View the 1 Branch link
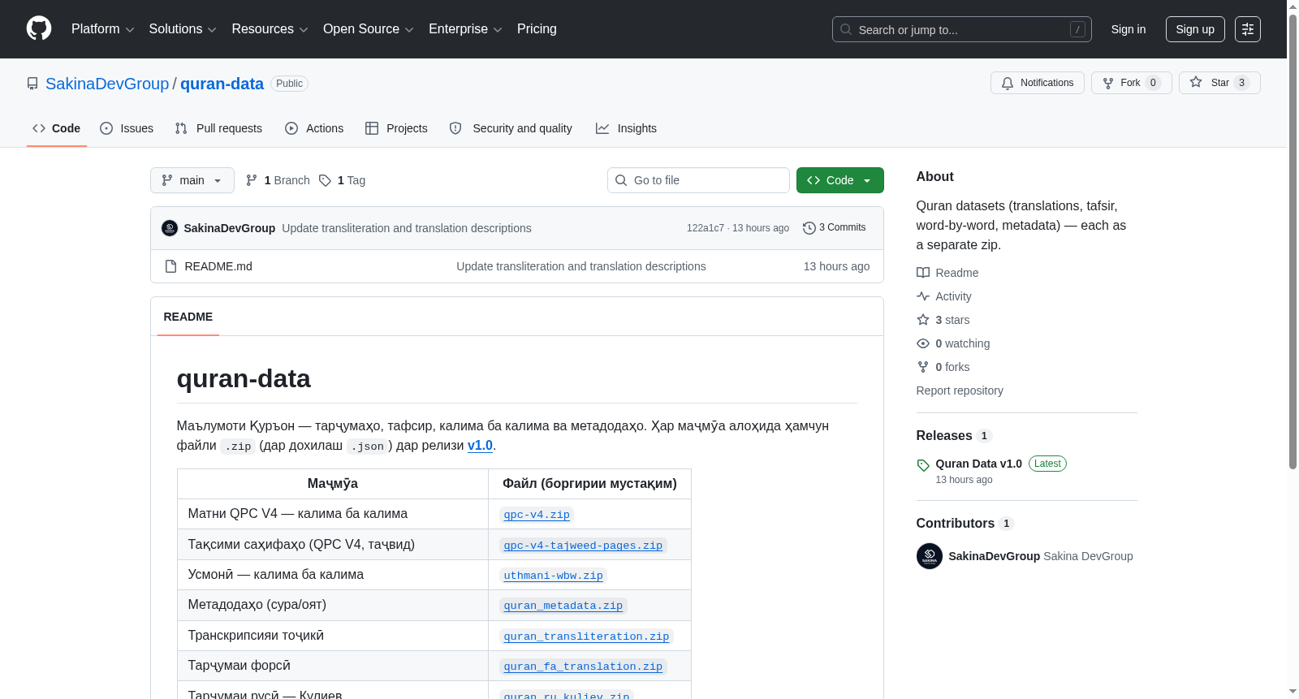 click(278, 180)
